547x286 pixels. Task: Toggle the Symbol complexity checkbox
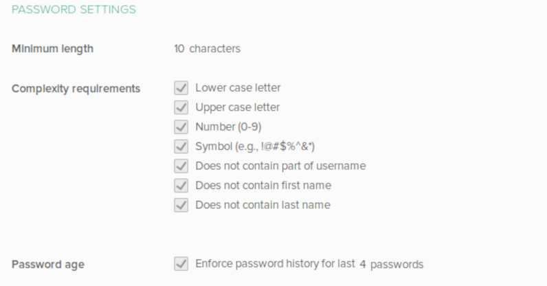[x=181, y=146]
